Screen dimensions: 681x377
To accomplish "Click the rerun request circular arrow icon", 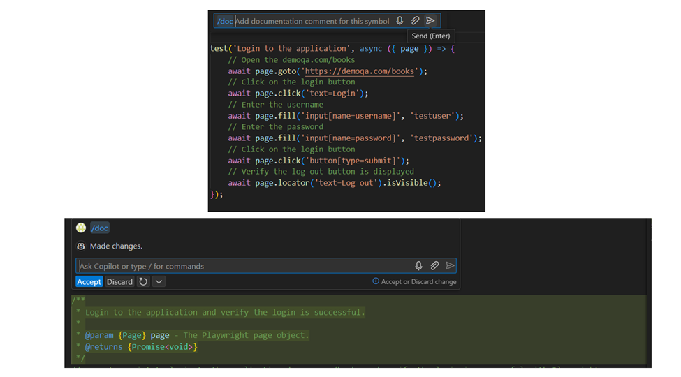I will click(143, 282).
